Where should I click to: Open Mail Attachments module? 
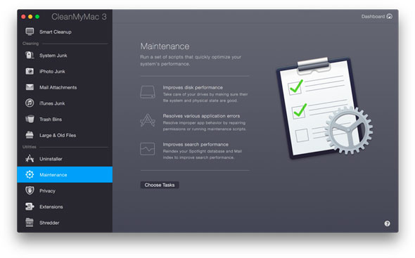pyautogui.click(x=65, y=87)
